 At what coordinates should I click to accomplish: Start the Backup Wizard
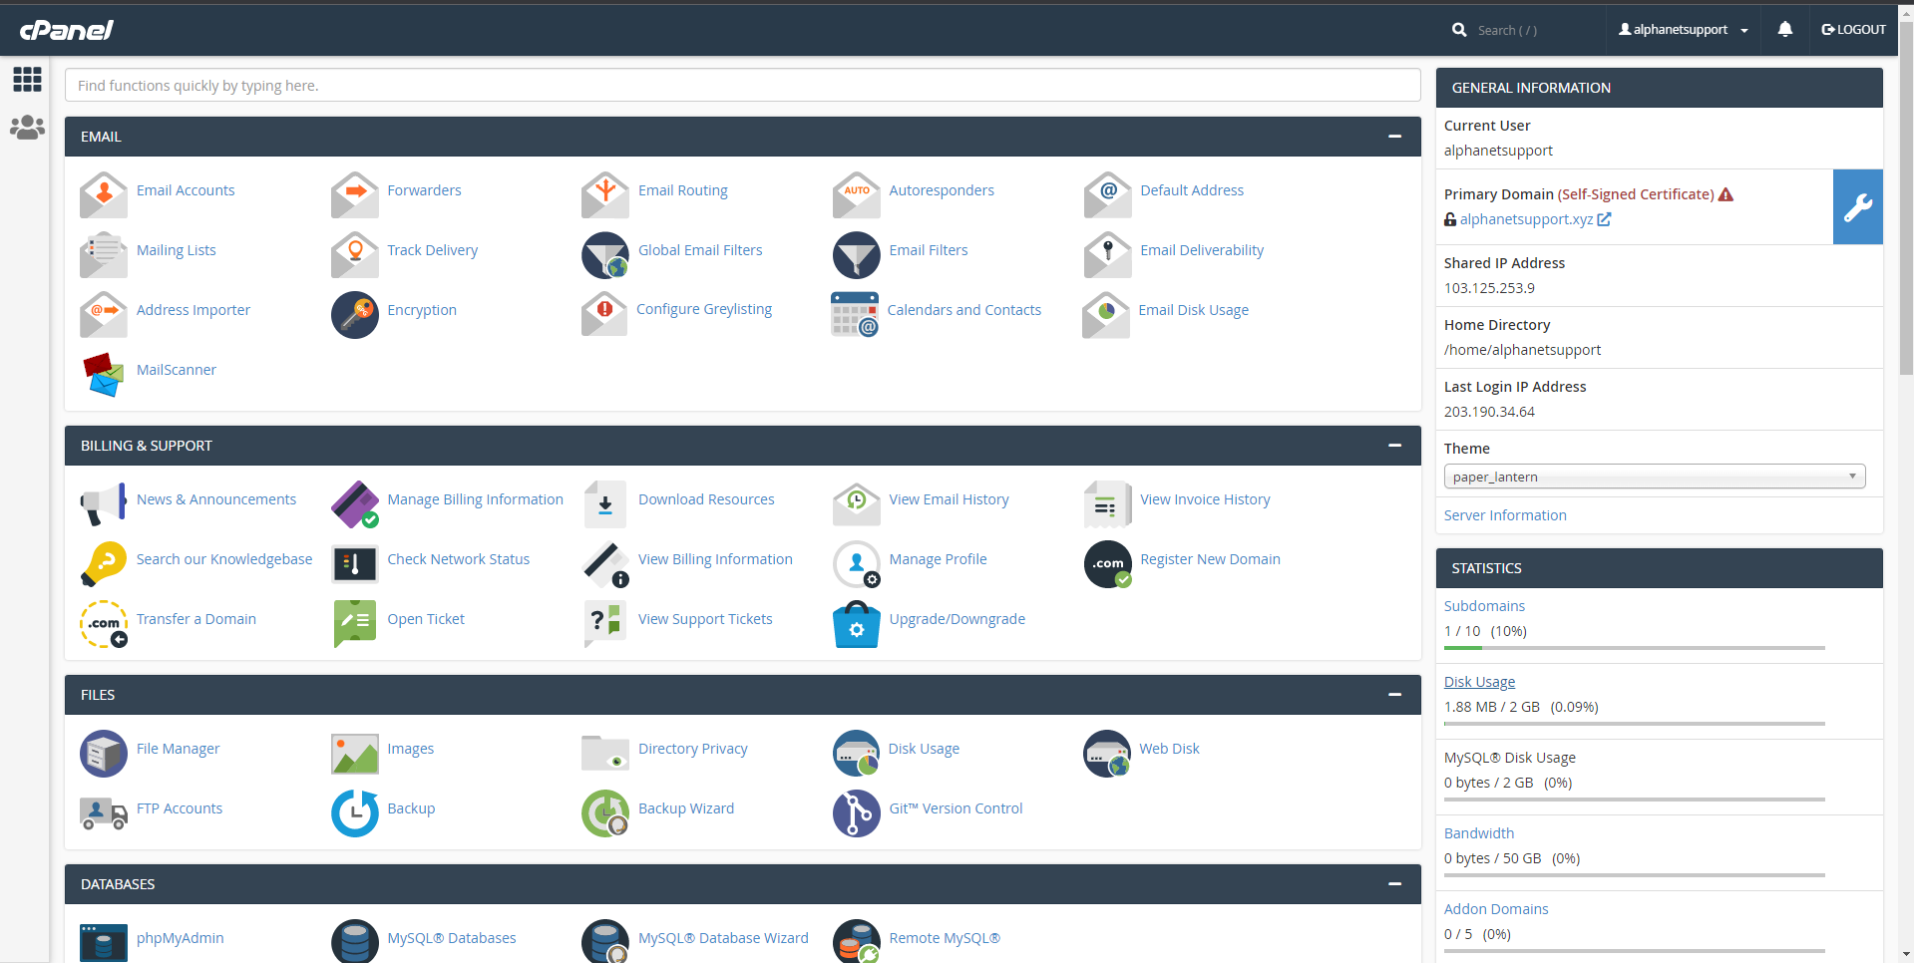[685, 808]
